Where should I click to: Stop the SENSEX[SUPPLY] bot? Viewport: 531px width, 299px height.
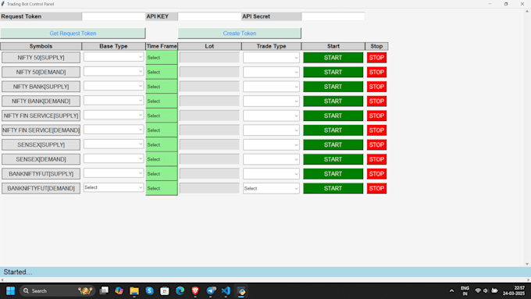point(376,145)
